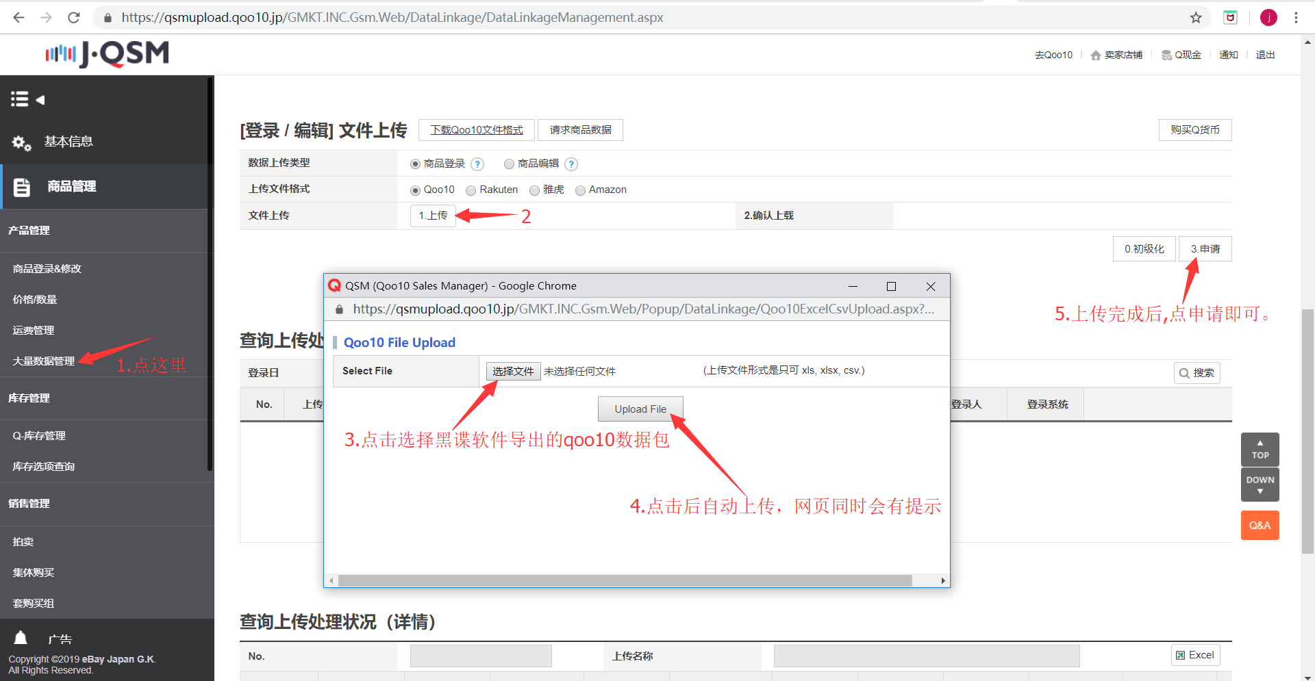The height and width of the screenshot is (681, 1315).
Task: Click main page vertical scrollbar
Action: [1307, 431]
